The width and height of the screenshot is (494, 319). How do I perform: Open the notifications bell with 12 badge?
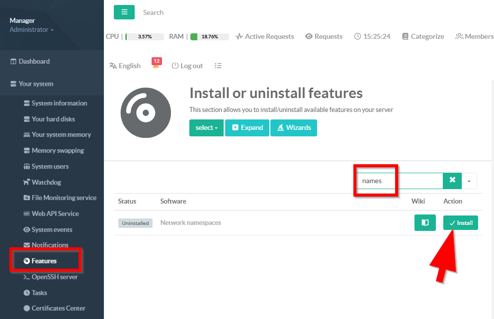coord(156,65)
